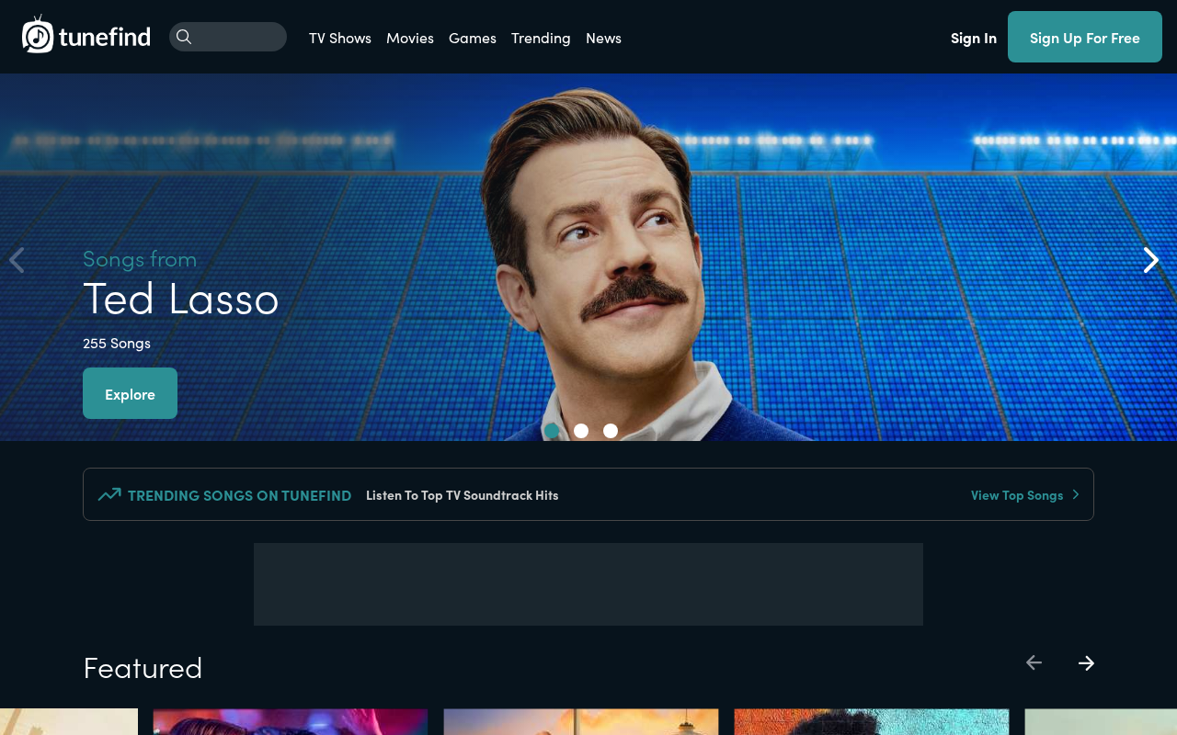Click the magnifier search icon
1177x735 pixels.
184,37
